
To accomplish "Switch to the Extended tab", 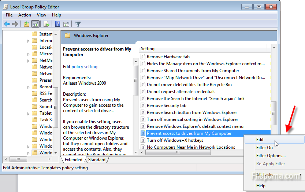I will click(x=74, y=160).
